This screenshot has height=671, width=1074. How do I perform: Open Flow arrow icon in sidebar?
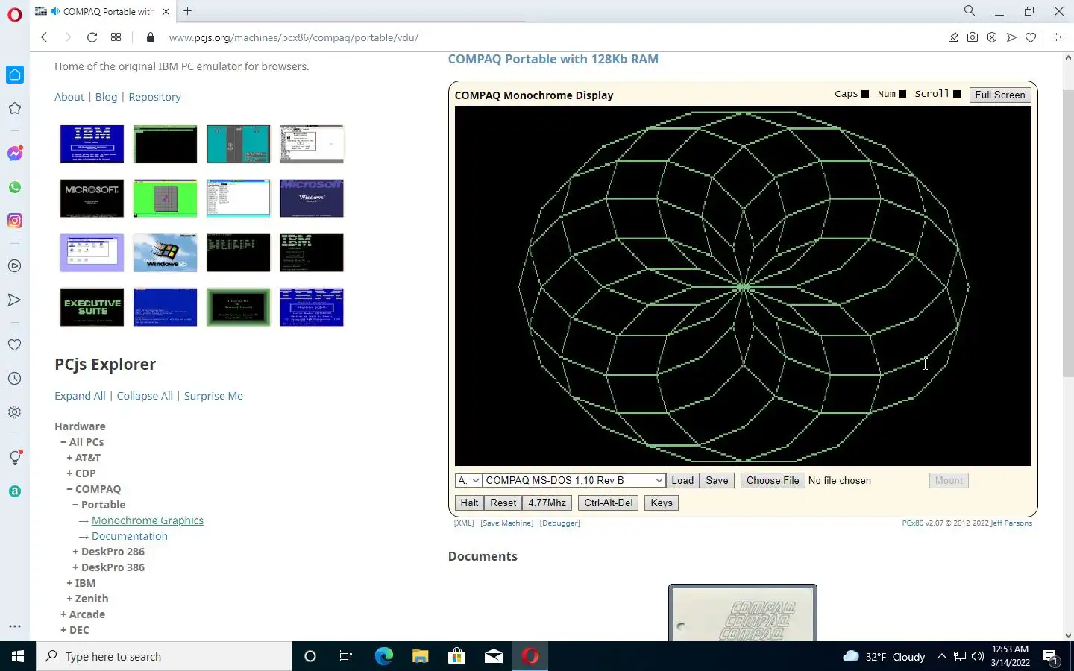point(15,300)
